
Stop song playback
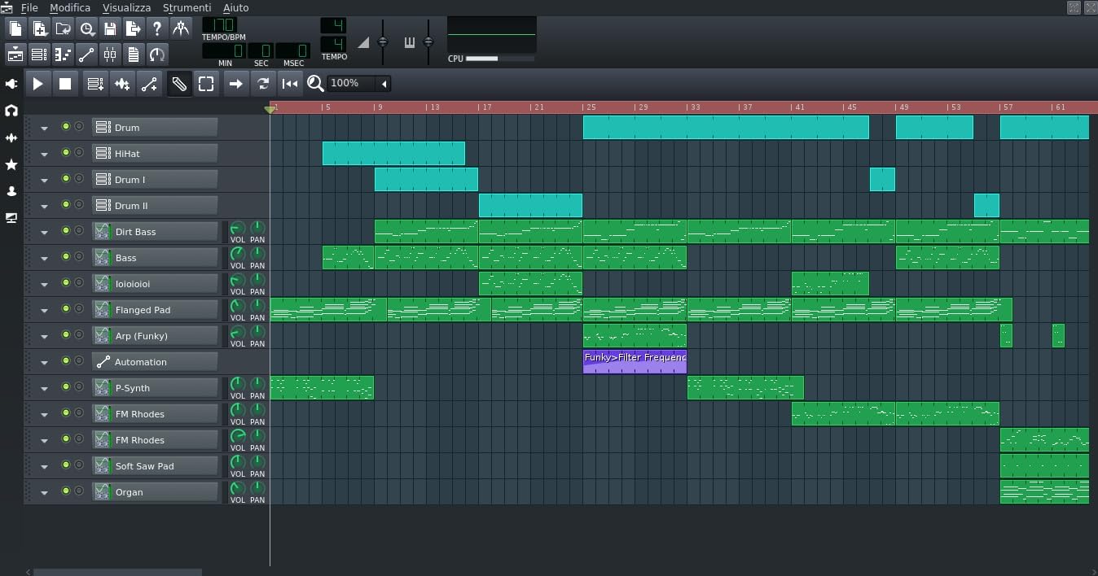point(65,83)
